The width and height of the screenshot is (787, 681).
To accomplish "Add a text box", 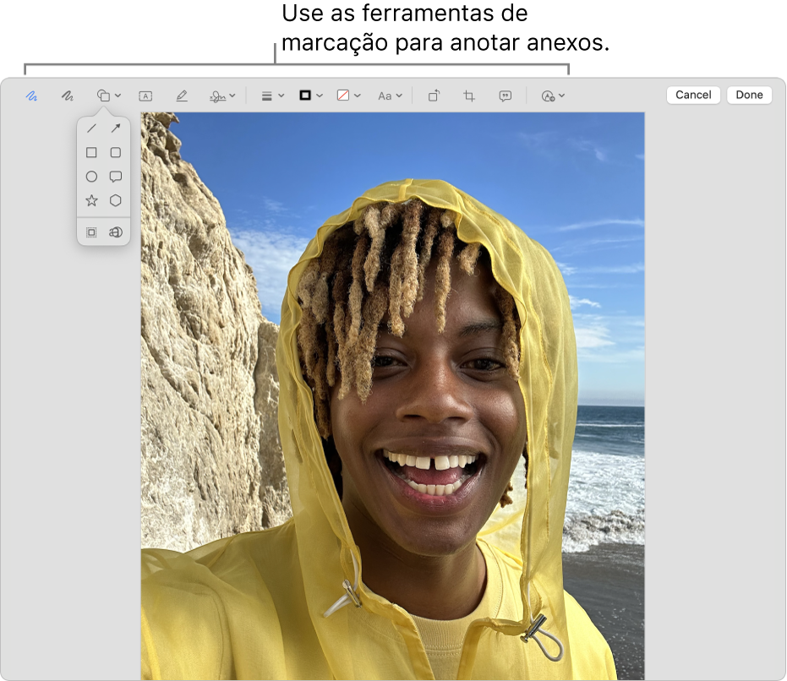I will [x=145, y=95].
